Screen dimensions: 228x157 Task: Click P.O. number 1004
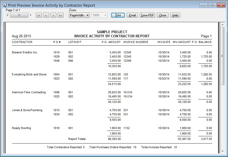(56, 74)
